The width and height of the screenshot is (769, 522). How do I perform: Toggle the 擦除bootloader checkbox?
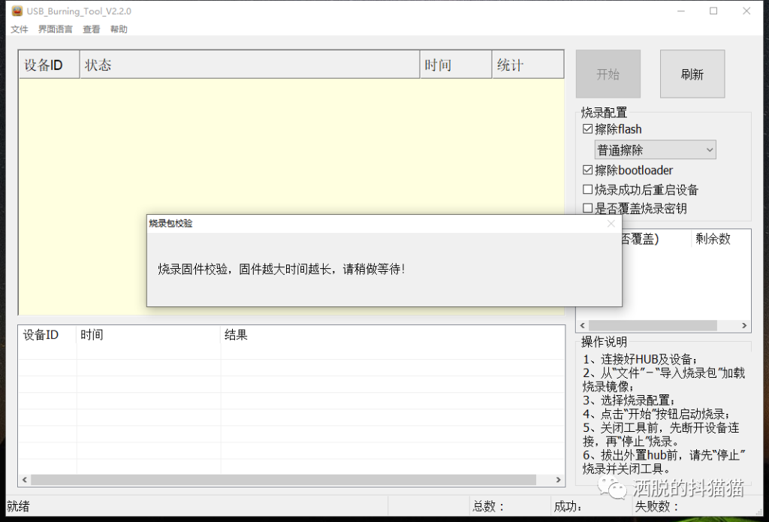coord(588,170)
